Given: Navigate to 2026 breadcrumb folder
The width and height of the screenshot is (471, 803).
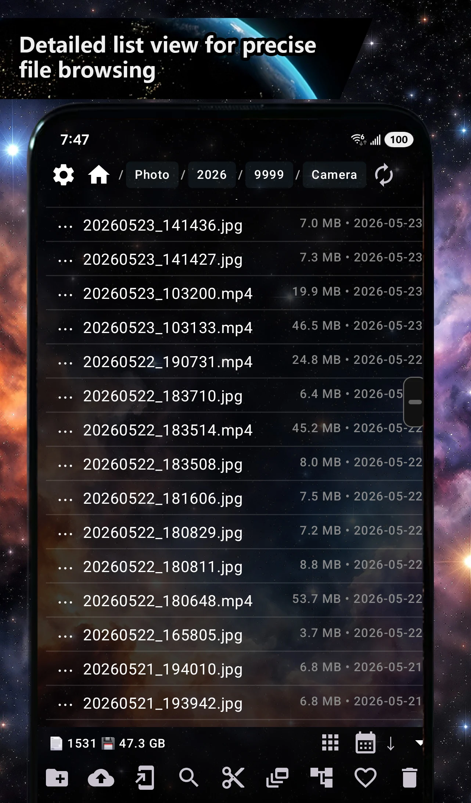Looking at the screenshot, I should 212,175.
